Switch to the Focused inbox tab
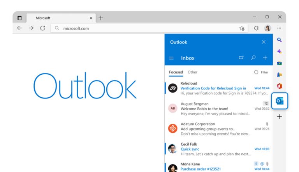 click(176, 72)
